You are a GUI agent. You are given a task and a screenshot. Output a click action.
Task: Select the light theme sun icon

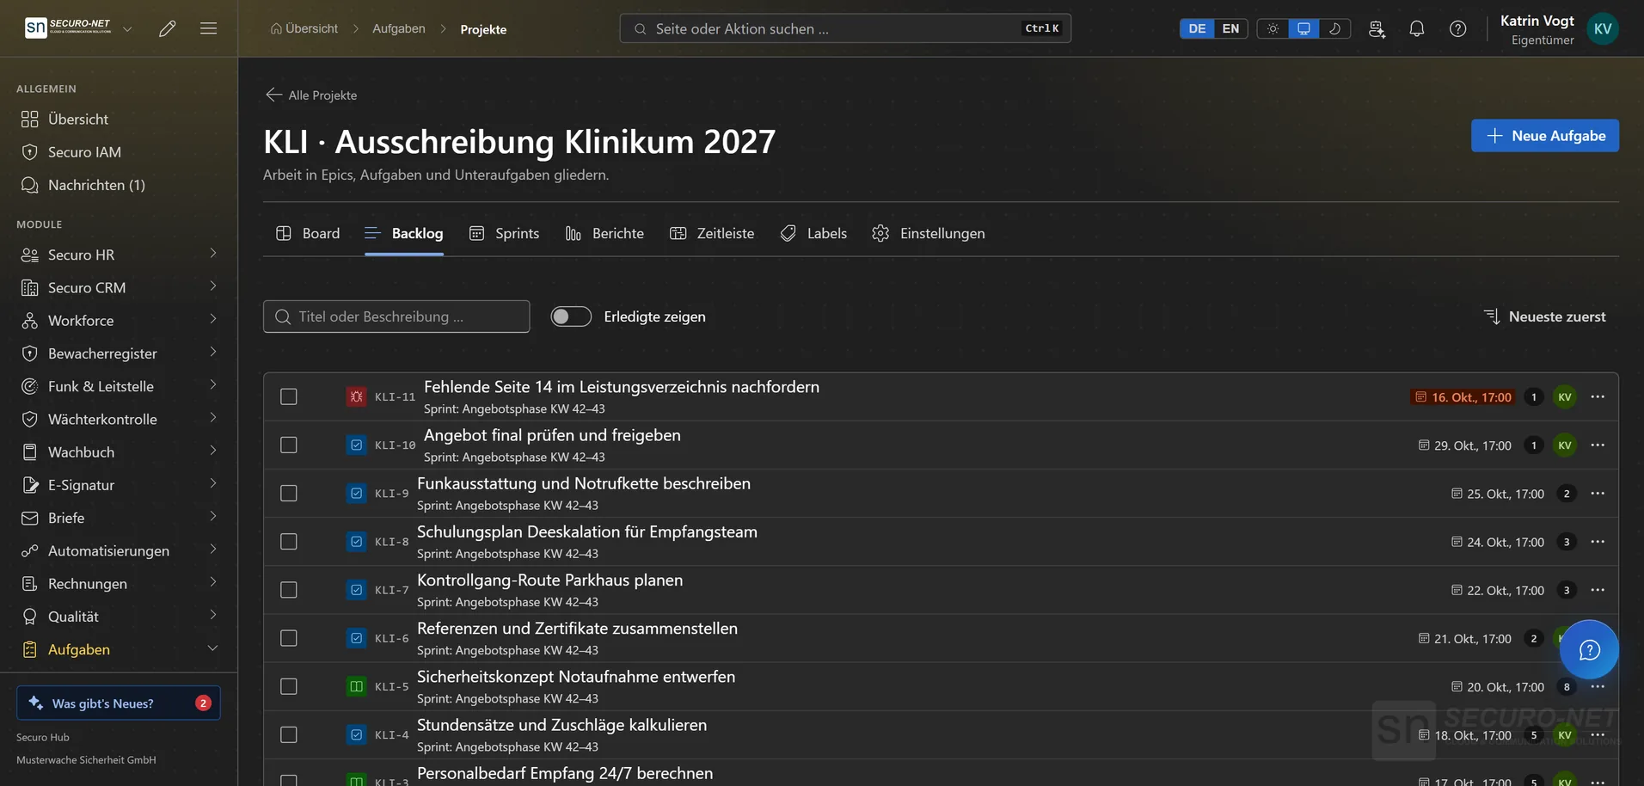coord(1273,28)
